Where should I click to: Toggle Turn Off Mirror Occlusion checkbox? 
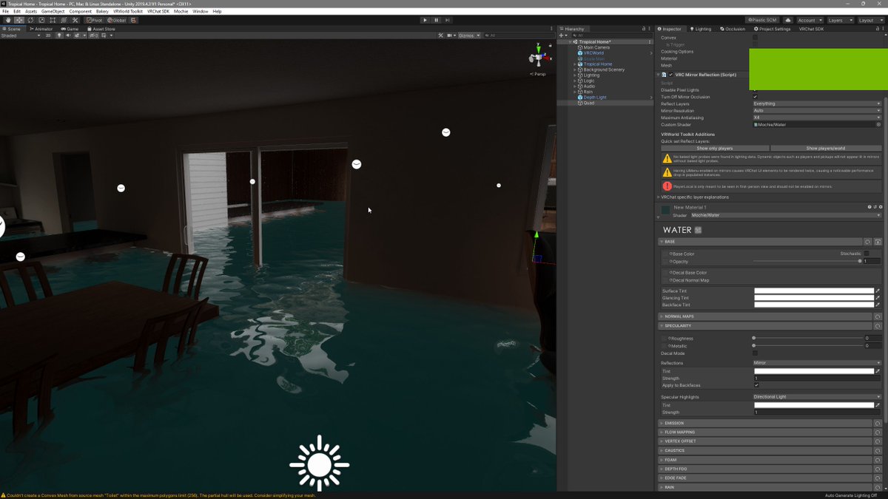click(x=755, y=97)
